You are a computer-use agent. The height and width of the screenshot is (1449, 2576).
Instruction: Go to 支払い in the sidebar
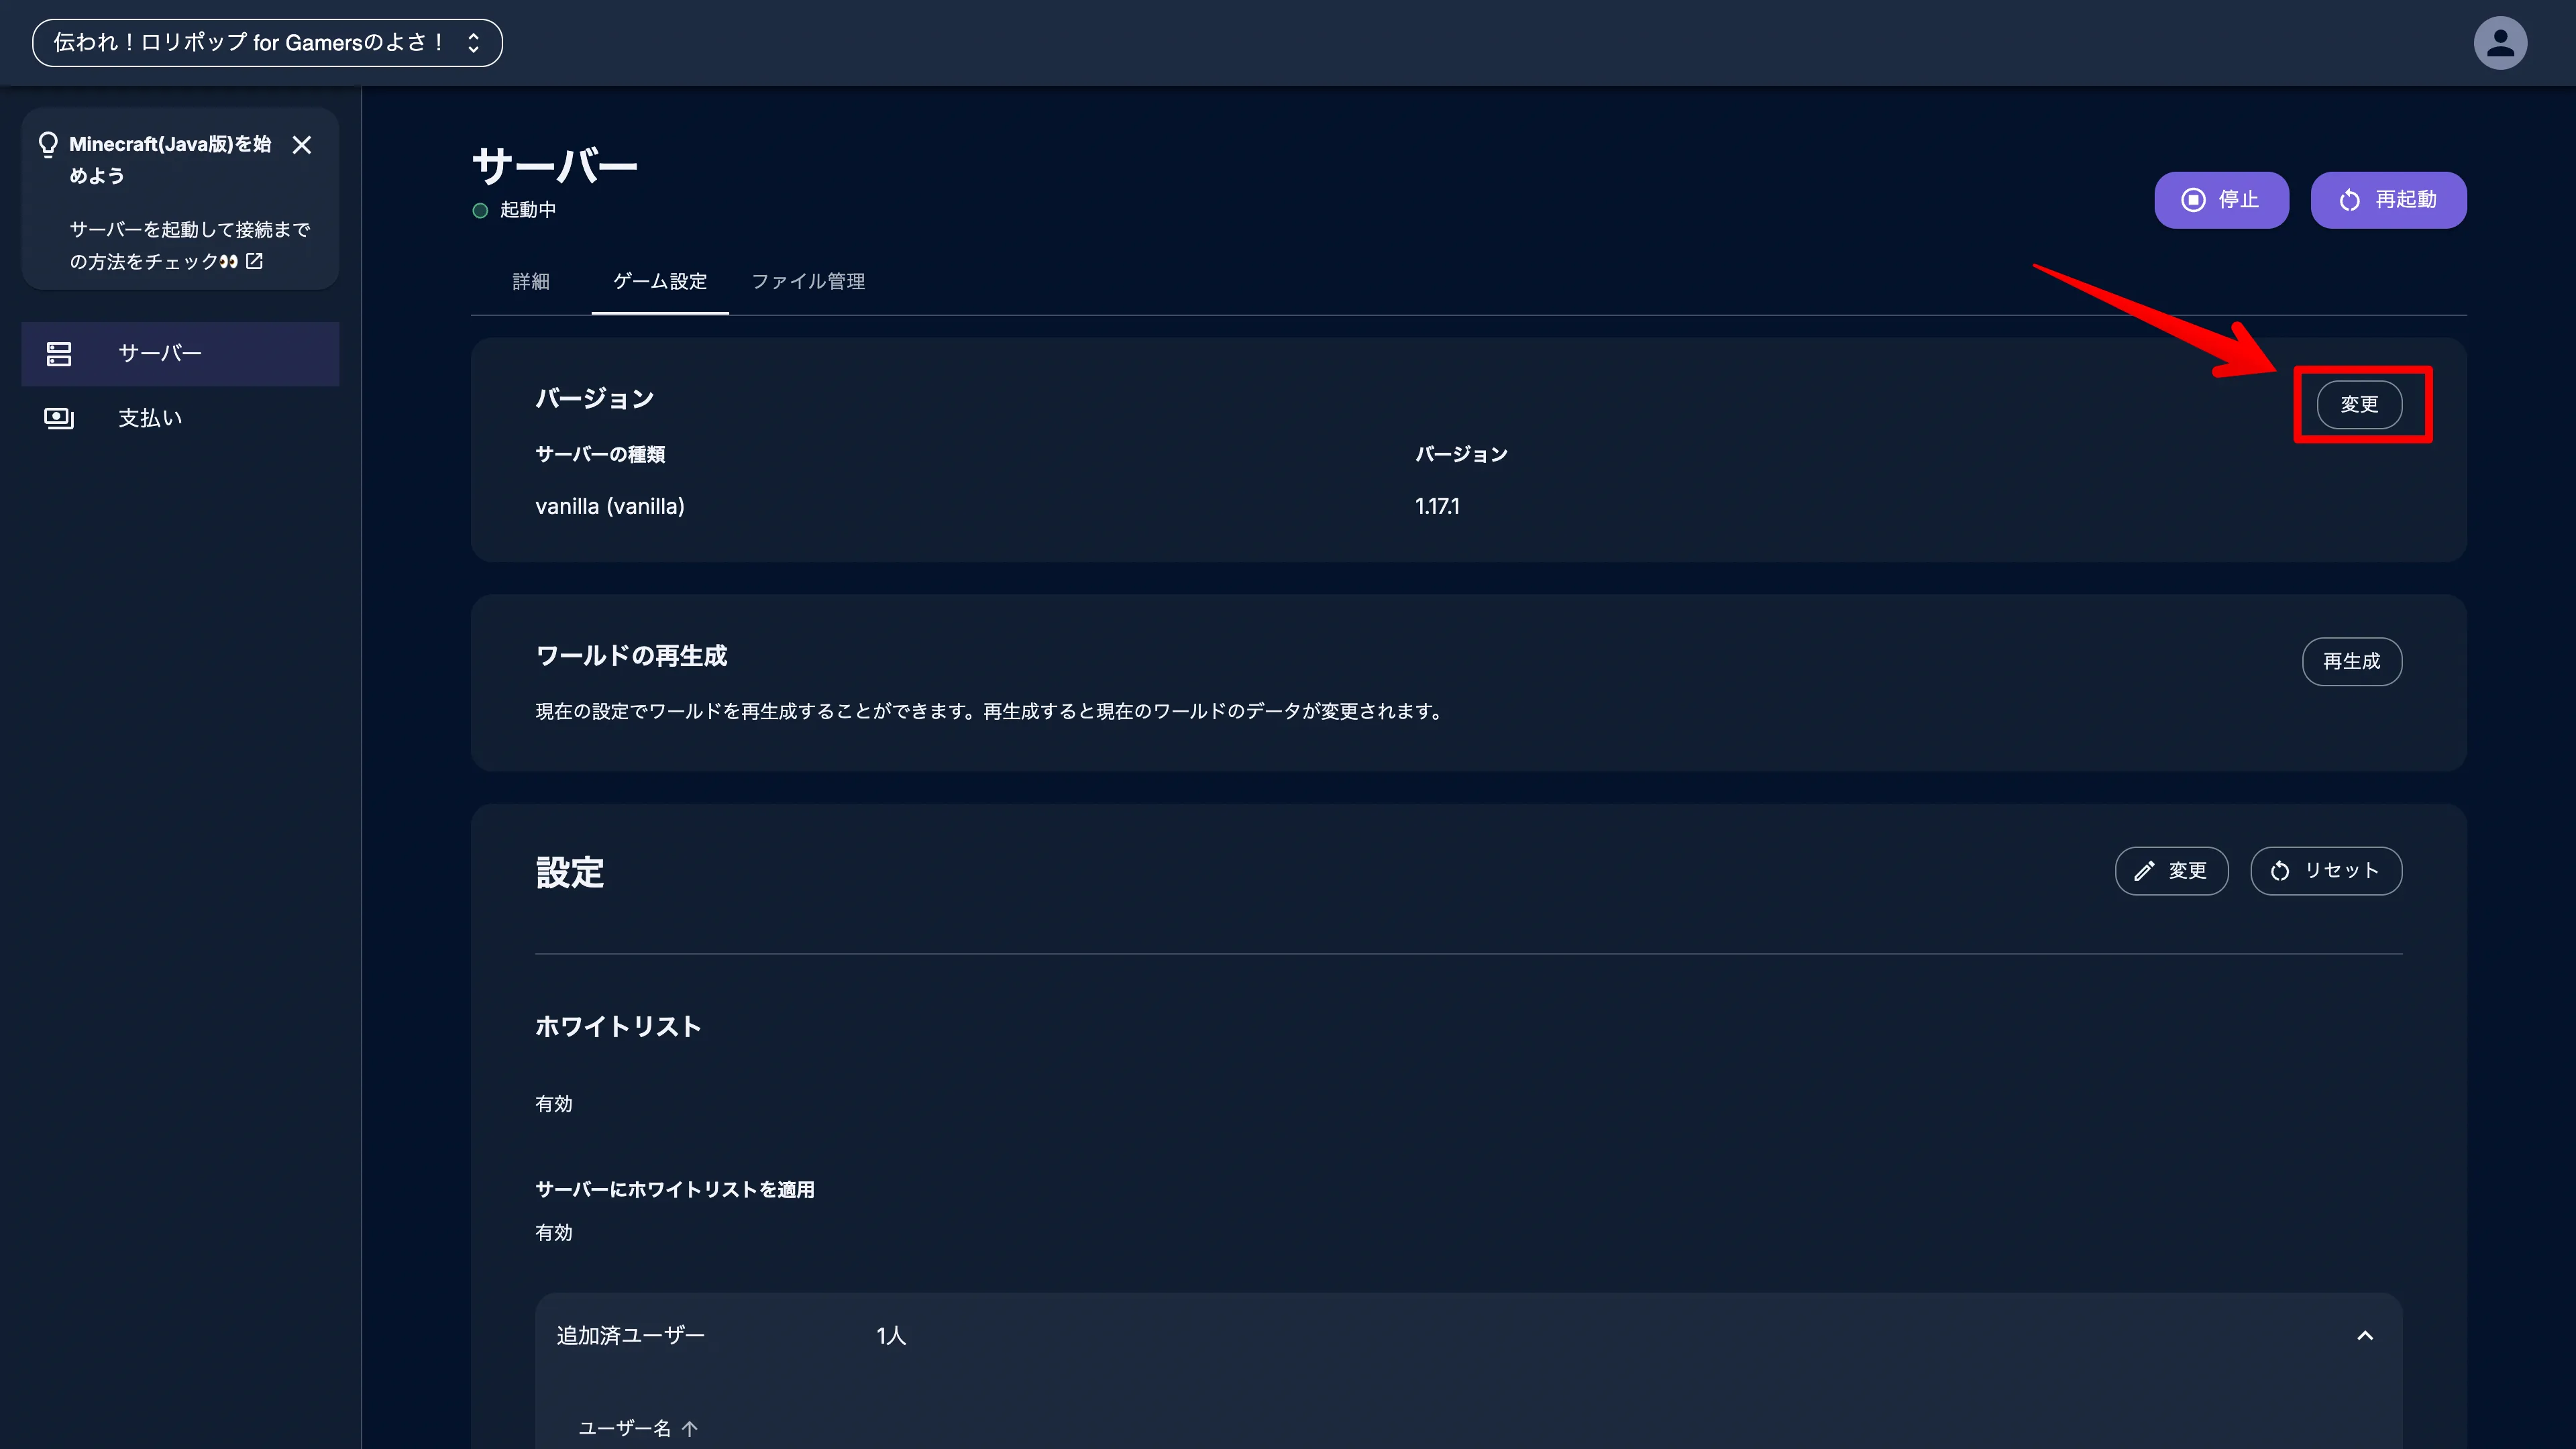pyautogui.click(x=180, y=418)
